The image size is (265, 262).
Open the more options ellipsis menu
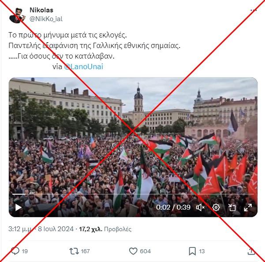(x=254, y=10)
